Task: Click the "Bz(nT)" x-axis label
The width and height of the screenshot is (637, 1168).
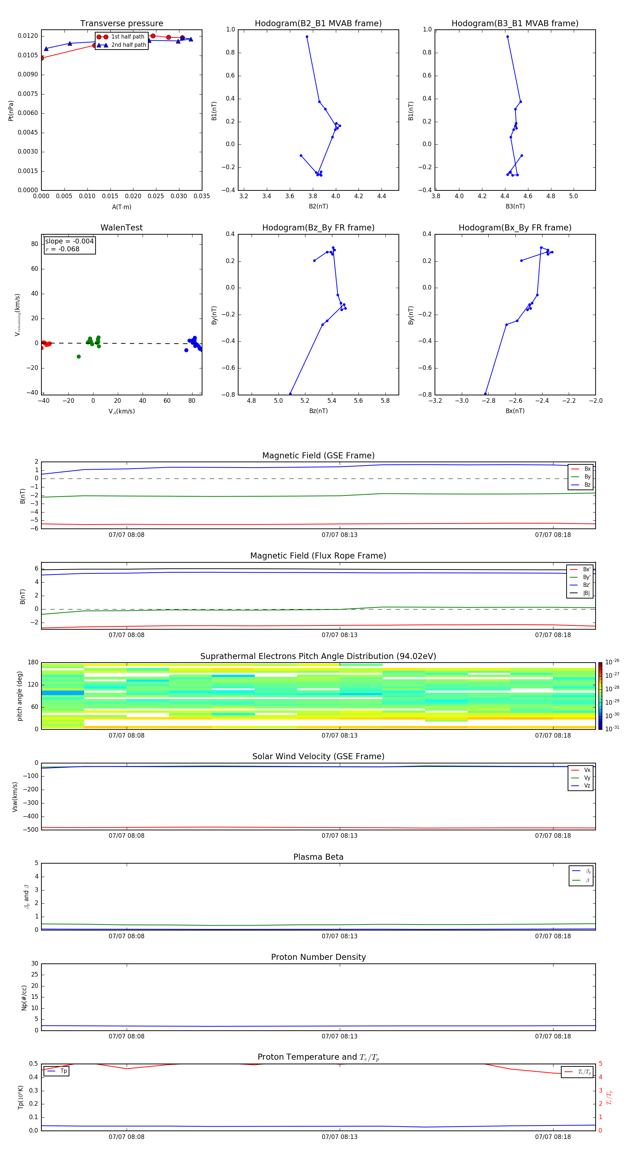Action: click(318, 411)
